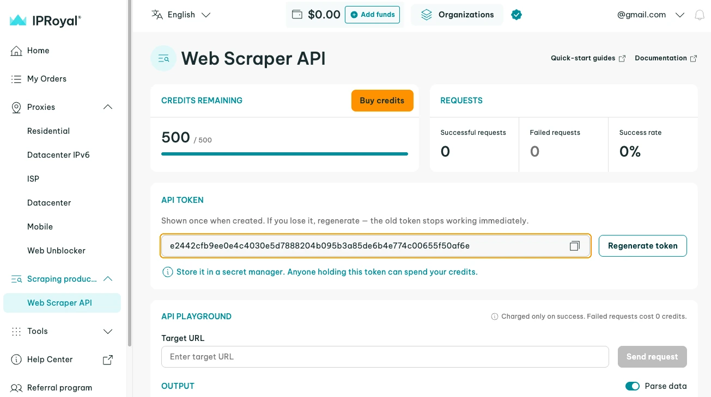Open the Documentation link

[x=666, y=58]
